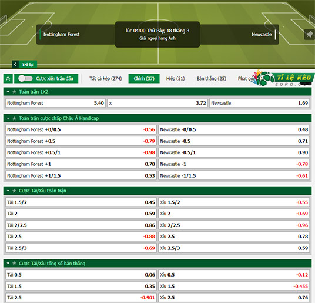Pick Tài 2.5/3 at -0.69

click(81, 248)
